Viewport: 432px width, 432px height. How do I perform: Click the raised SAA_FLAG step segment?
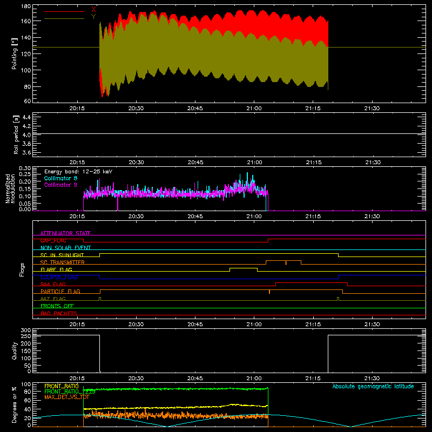coord(312,282)
